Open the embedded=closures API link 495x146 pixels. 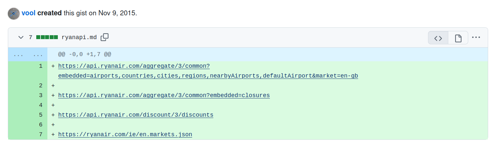click(x=164, y=95)
